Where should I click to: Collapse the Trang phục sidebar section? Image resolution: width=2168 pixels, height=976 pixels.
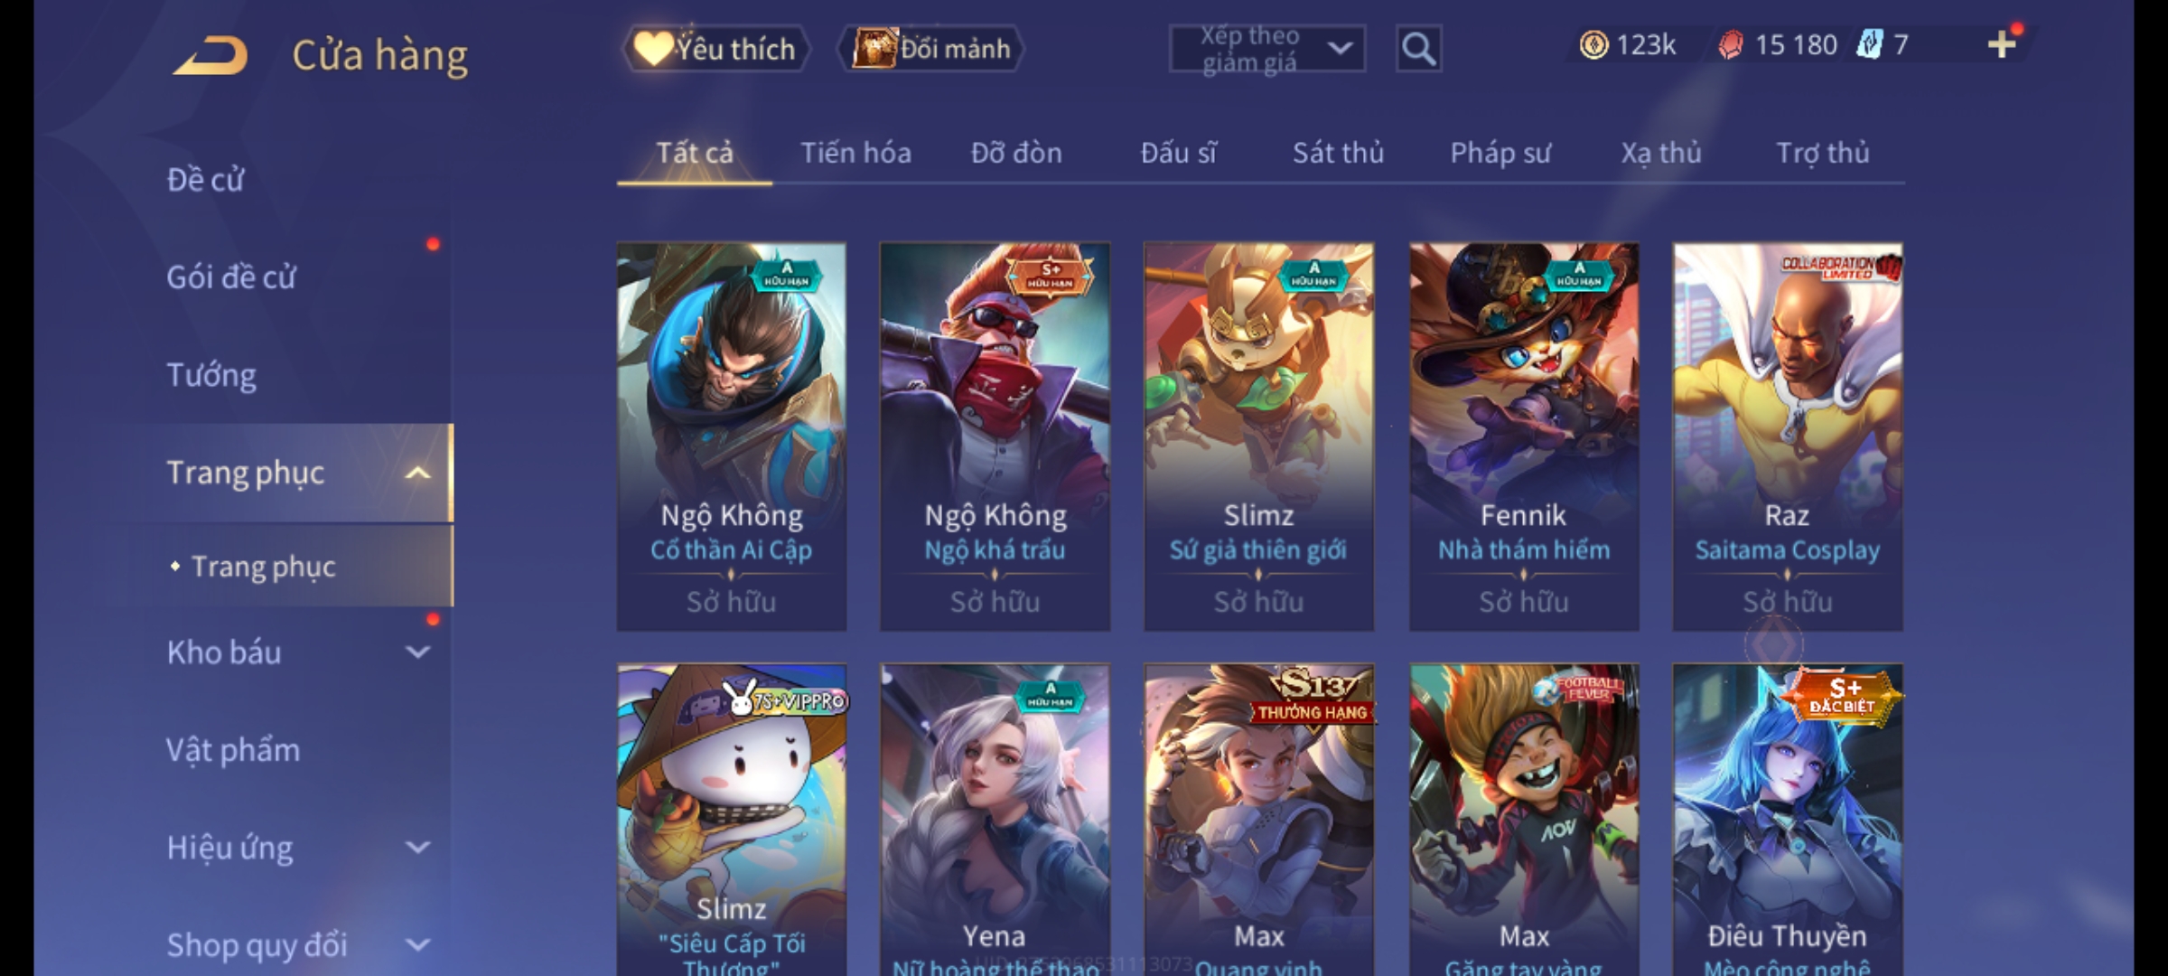(x=417, y=473)
